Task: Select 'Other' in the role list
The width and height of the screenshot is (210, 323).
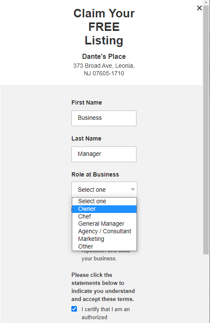Action: [x=104, y=246]
